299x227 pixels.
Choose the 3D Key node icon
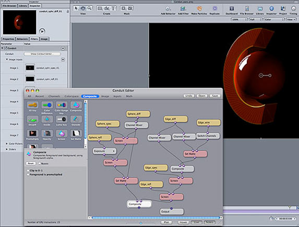[x=32, y=105]
